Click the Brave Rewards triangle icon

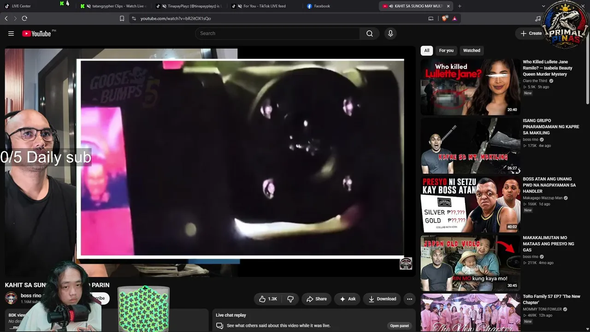tap(454, 18)
